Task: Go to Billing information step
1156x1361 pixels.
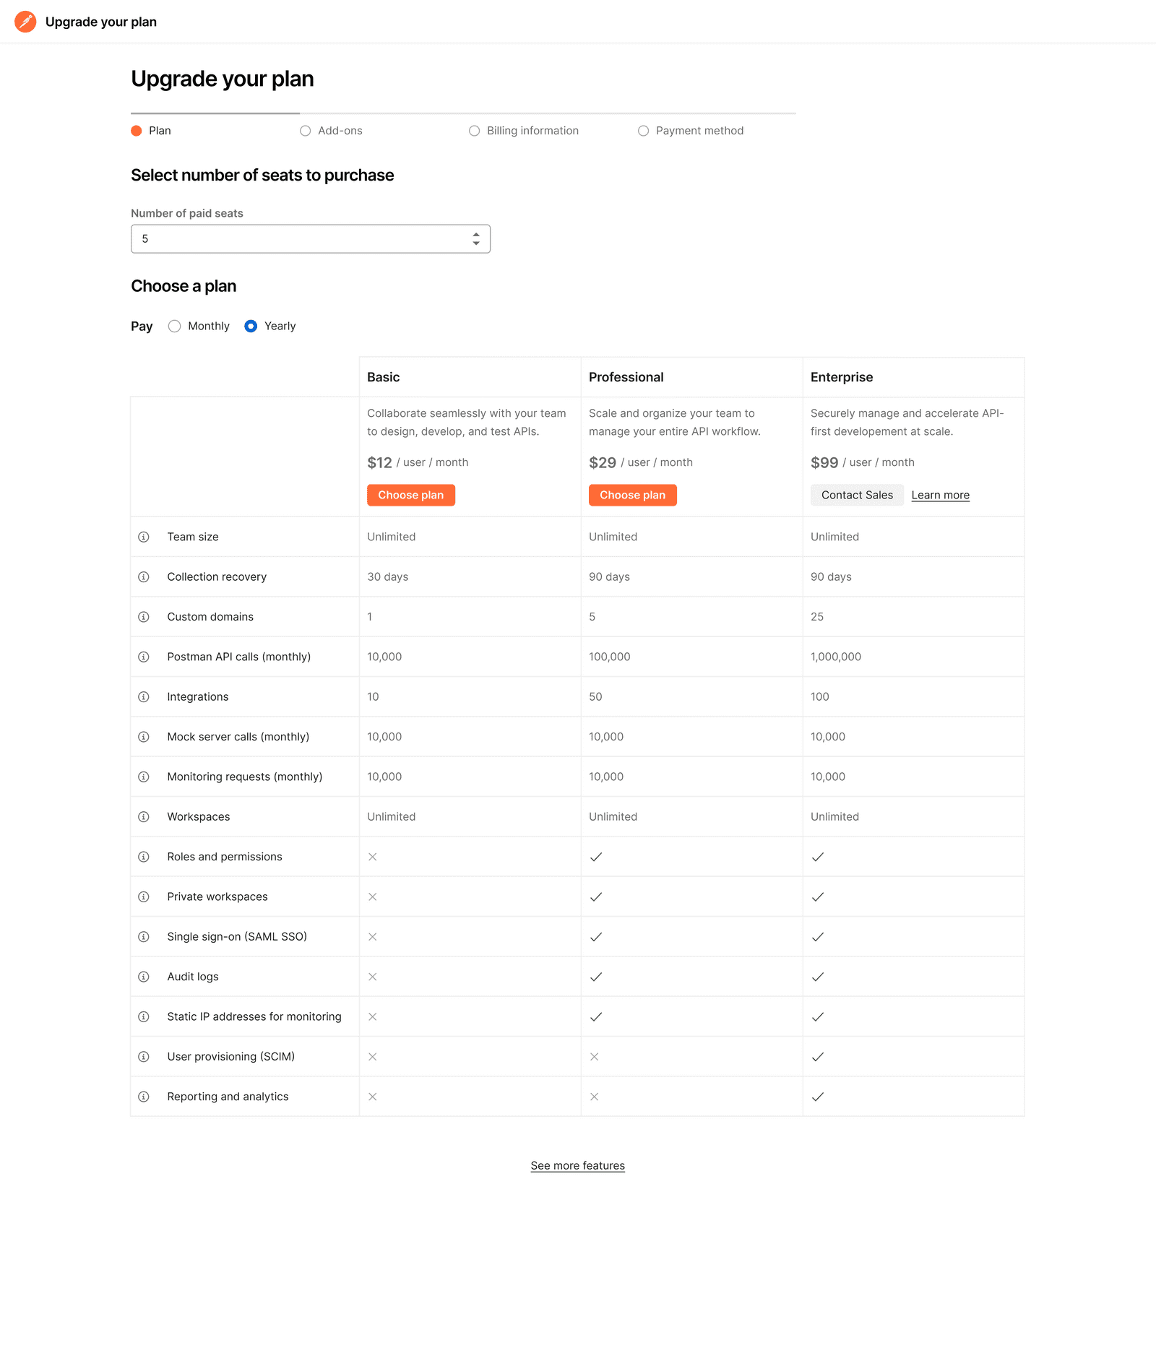Action: [524, 131]
